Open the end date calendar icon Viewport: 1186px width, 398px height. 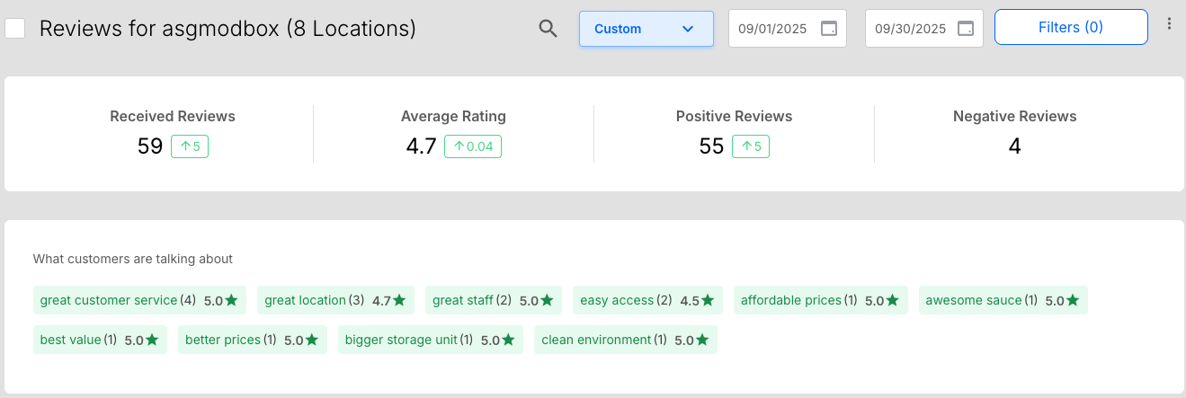(966, 29)
